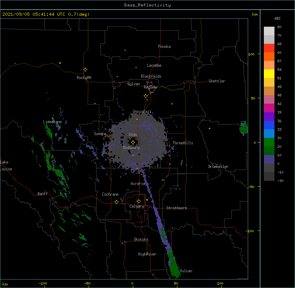Click the Blackfalds city label
This screenshot has width=295, height=288.
151,76
